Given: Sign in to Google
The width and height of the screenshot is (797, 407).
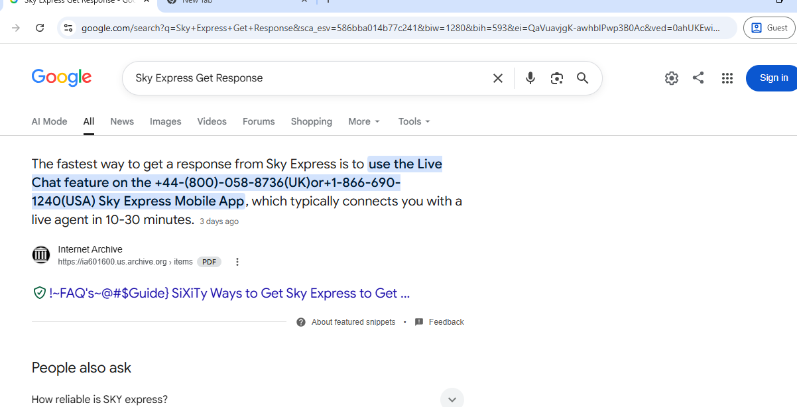Looking at the screenshot, I should coord(773,78).
